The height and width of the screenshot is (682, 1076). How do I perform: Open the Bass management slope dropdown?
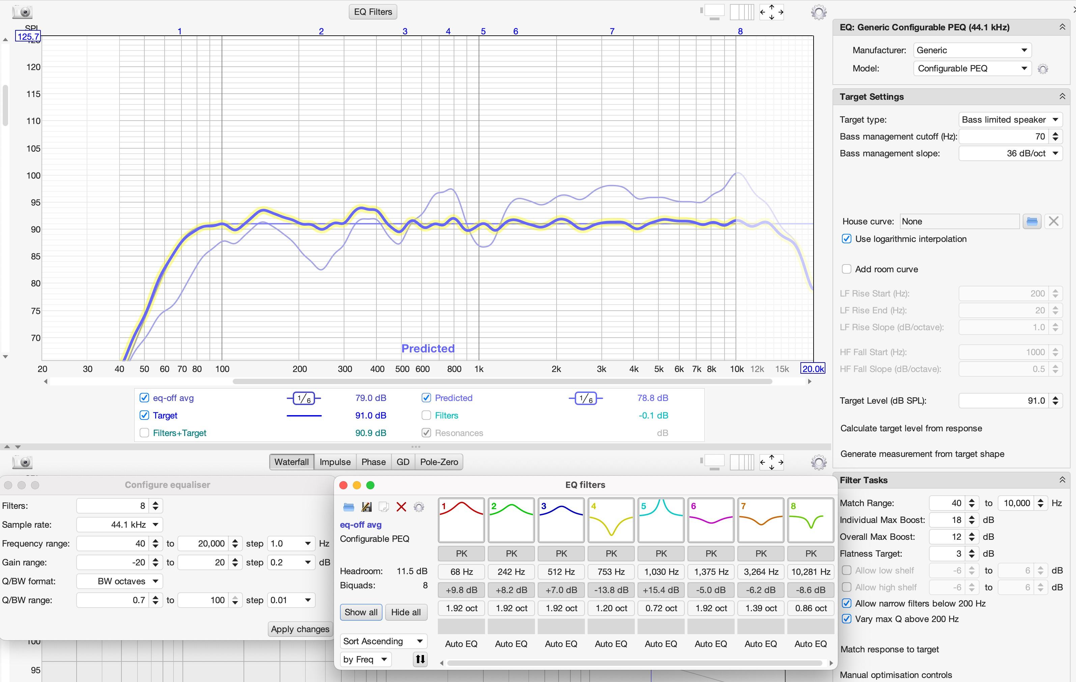click(1010, 154)
